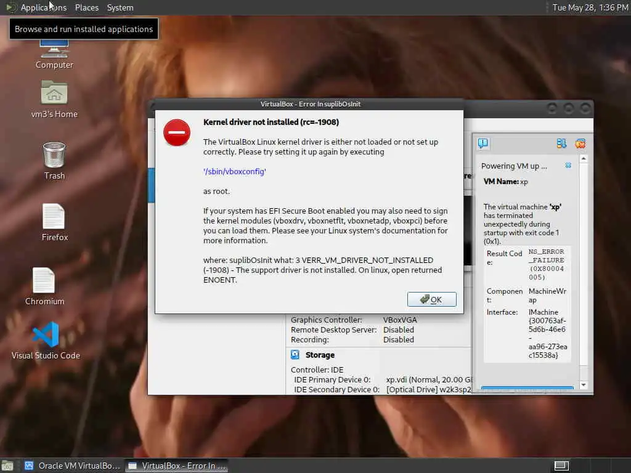Viewport: 631px width, 473px height.
Task: Click the error dialog title bar
Action: point(310,104)
